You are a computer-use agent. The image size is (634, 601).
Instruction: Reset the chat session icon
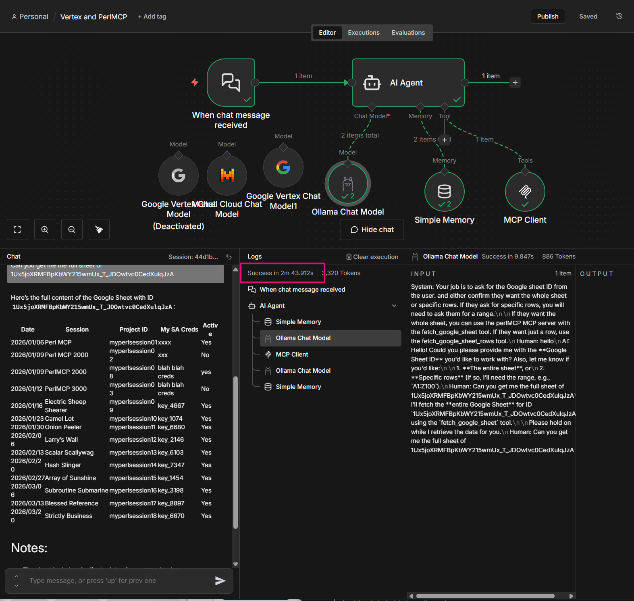[229, 257]
